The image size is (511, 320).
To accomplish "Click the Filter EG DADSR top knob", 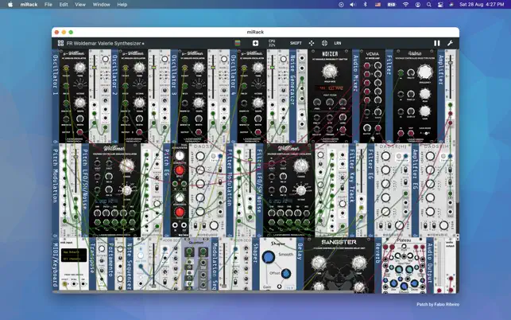I will [386, 156].
